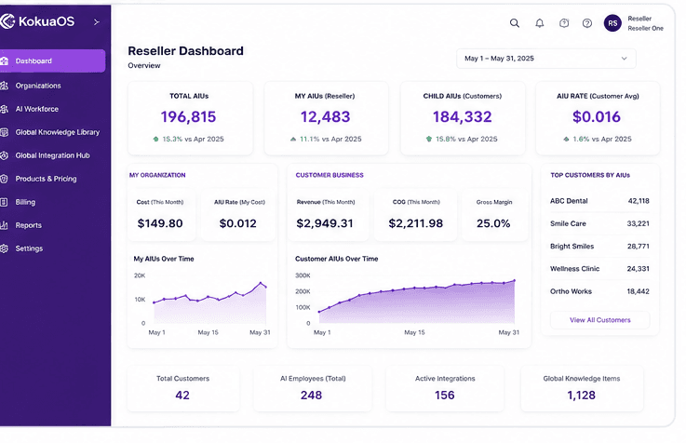This screenshot has height=443, width=686.
Task: Open Settings from sidebar
Action: tap(29, 248)
